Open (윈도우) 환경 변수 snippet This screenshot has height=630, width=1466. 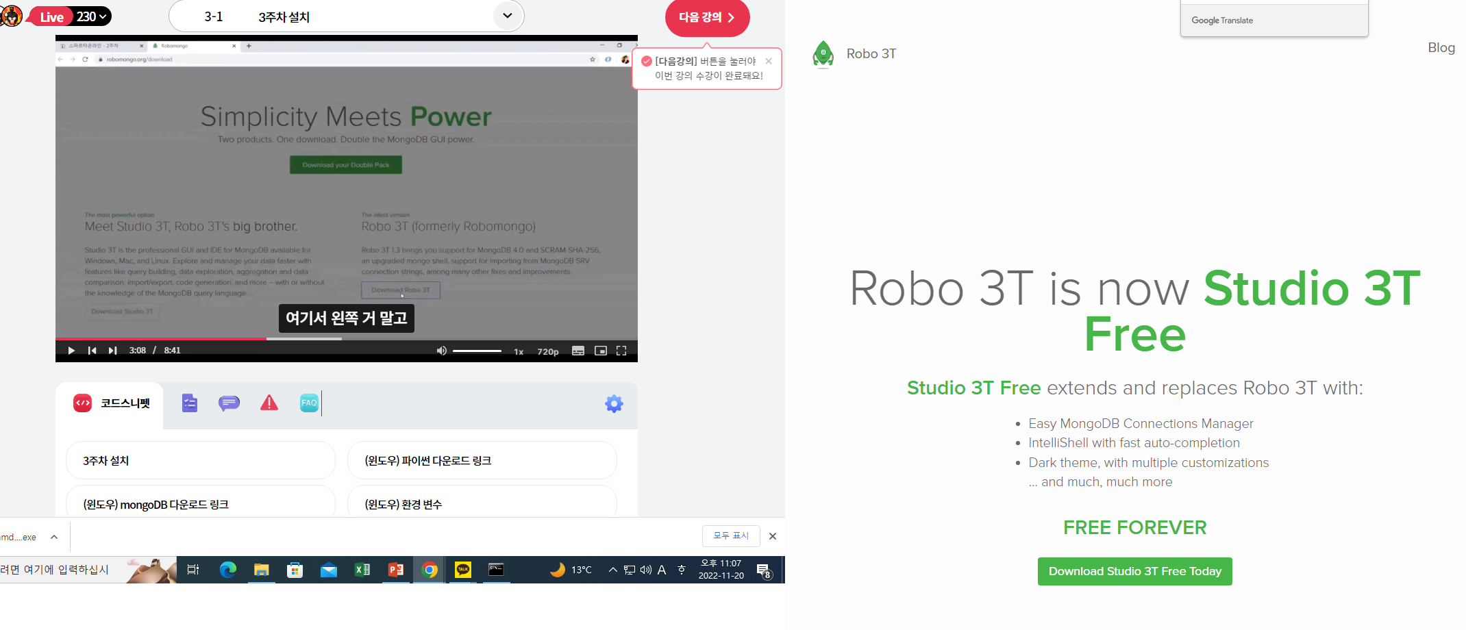482,505
